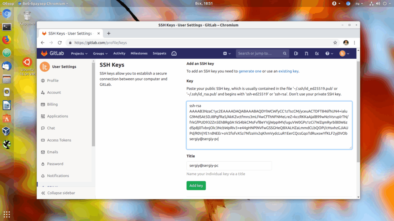Open the ru keyboard layout menu
394x221 pixels.
pos(359,3)
